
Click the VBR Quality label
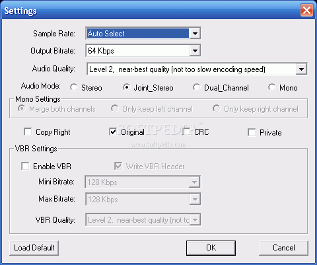tap(55, 220)
